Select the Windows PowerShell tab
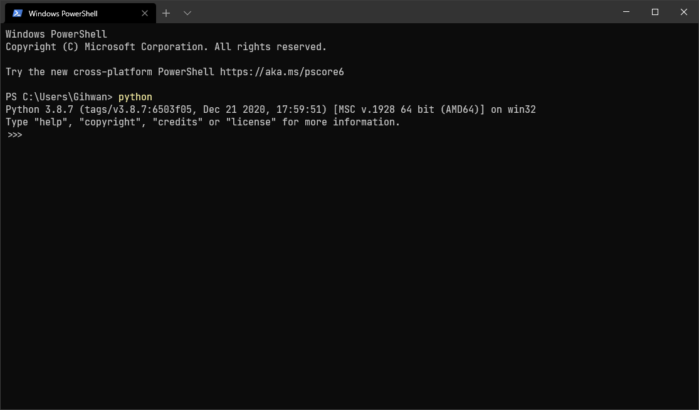Image resolution: width=699 pixels, height=410 pixels. tap(69, 13)
